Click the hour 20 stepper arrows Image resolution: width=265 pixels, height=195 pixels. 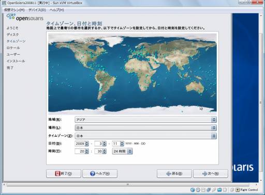(87, 151)
